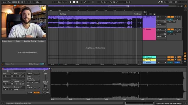Click the Global Amount 100% slider
Screen dimensions: 188x105
pos(42,64)
